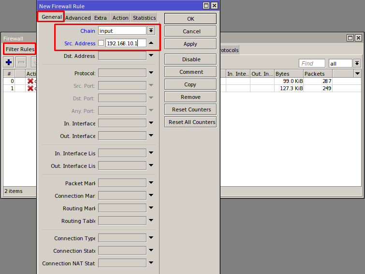Viewport: 365px width, 274px height.
Task: Sort by the Bytes column header
Action: pos(289,74)
